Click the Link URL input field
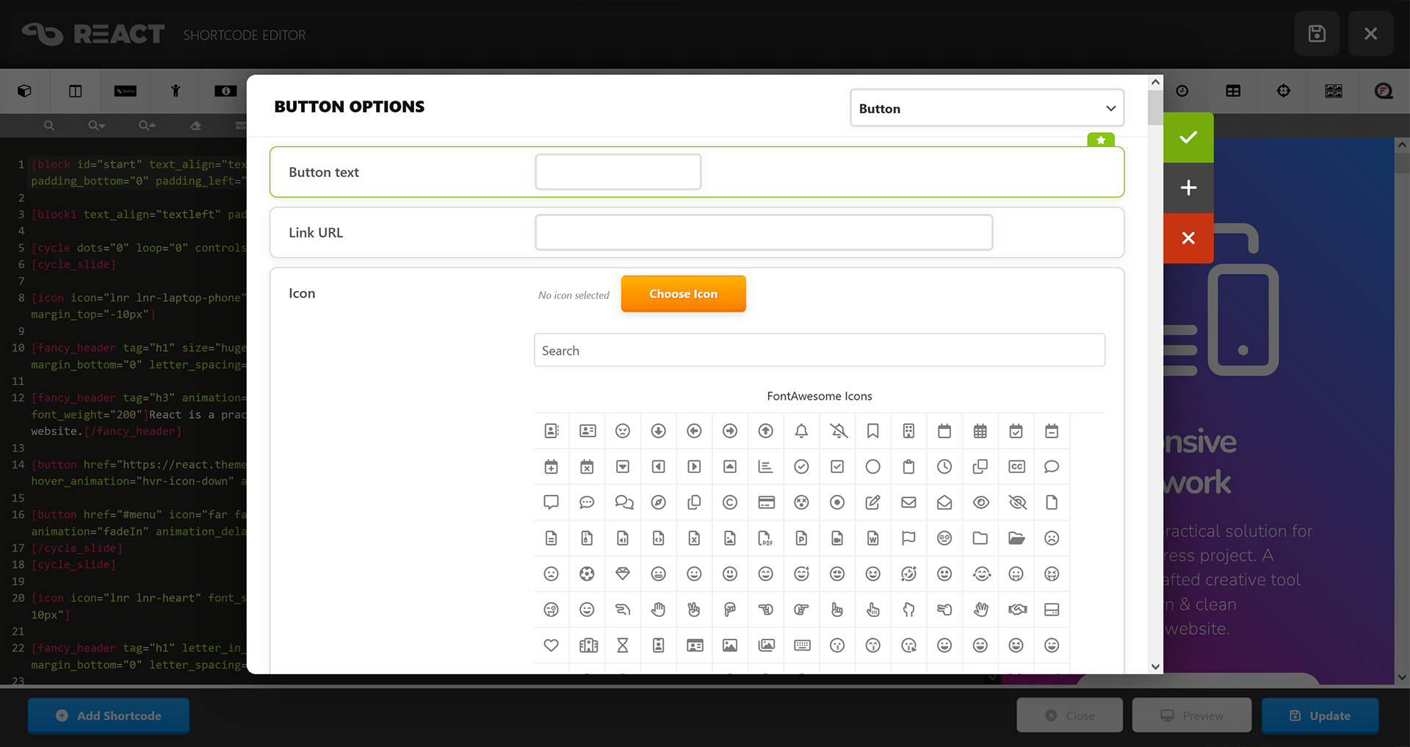 click(764, 233)
